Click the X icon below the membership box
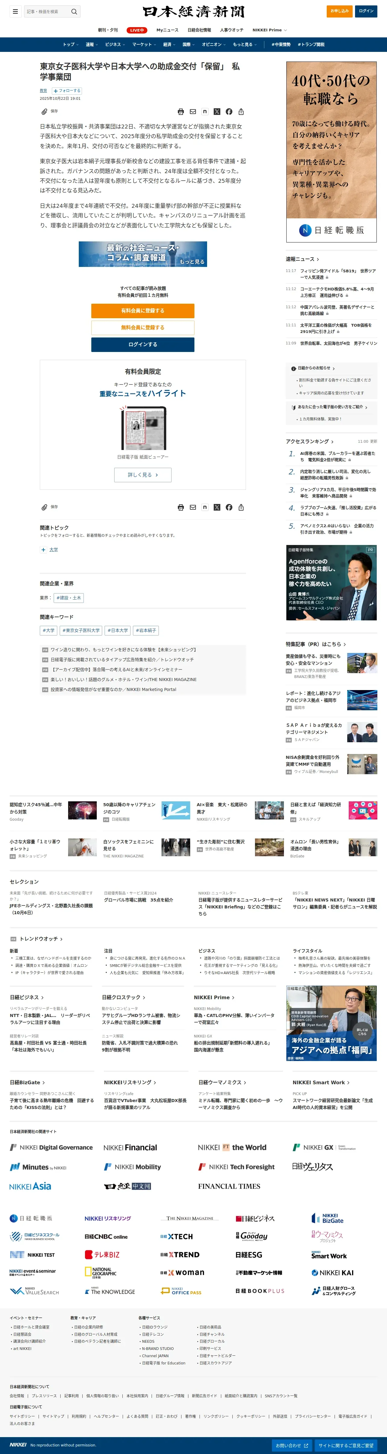 [217, 507]
